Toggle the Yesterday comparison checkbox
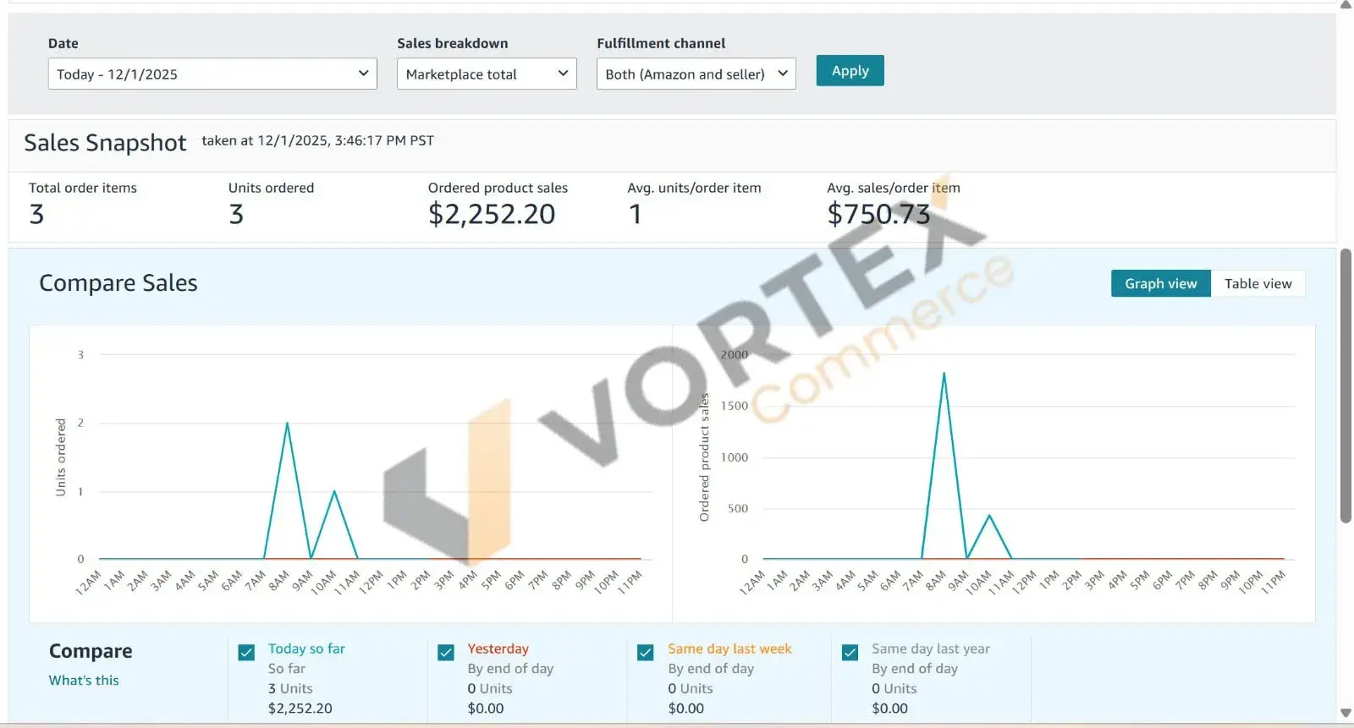The image size is (1354, 728). click(446, 653)
